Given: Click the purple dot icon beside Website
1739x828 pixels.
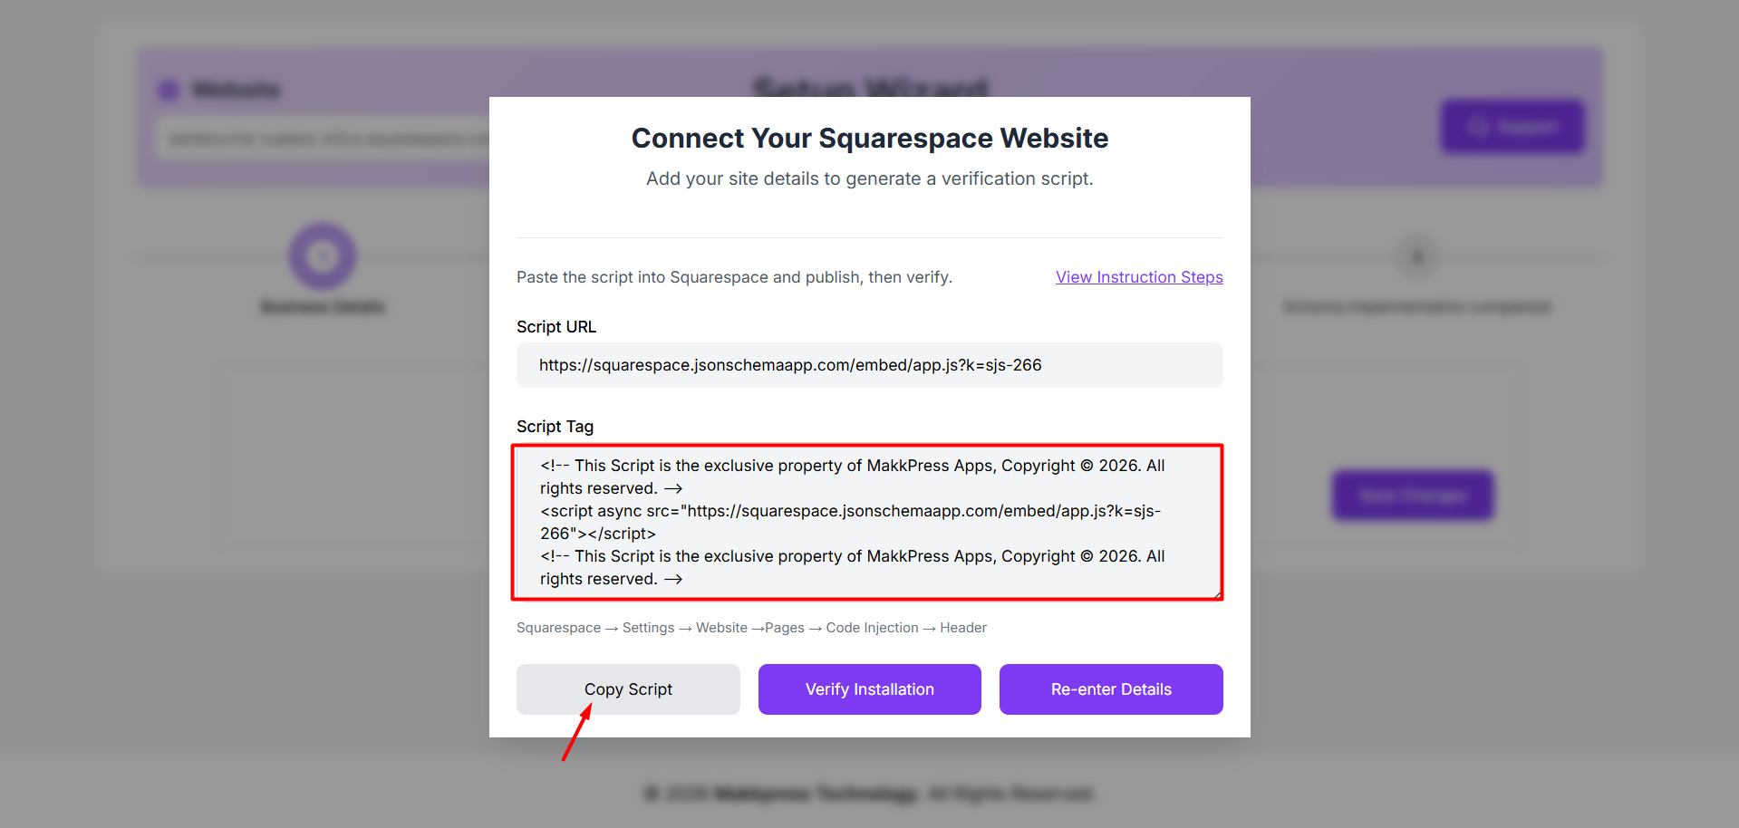Looking at the screenshot, I should click(169, 90).
